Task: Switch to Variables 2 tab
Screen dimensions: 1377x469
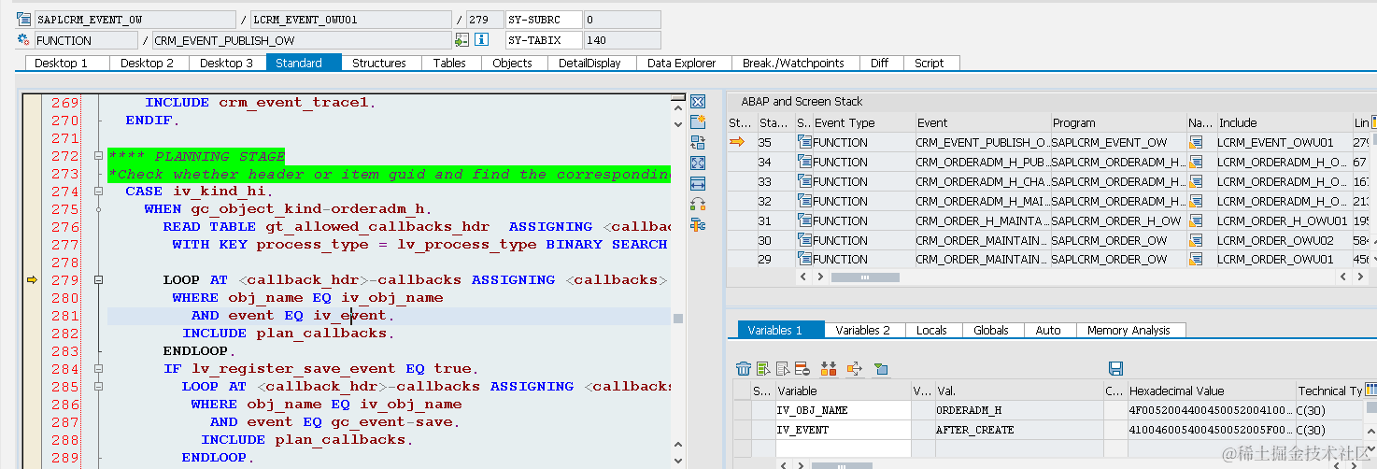Action: (862, 330)
